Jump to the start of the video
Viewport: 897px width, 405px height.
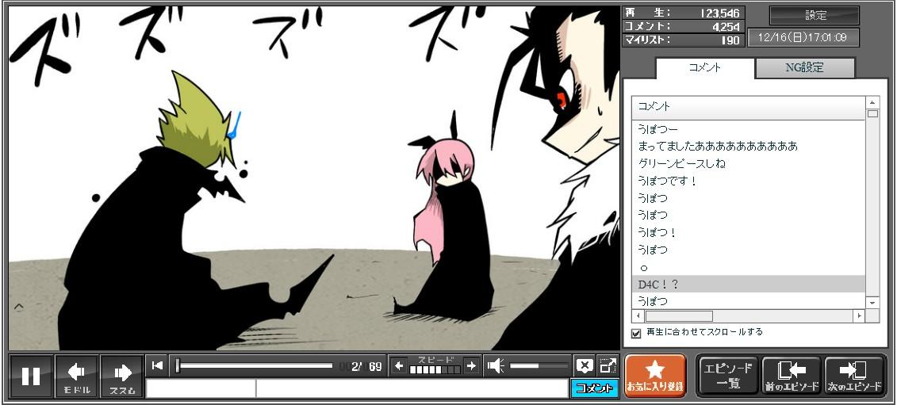[157, 365]
